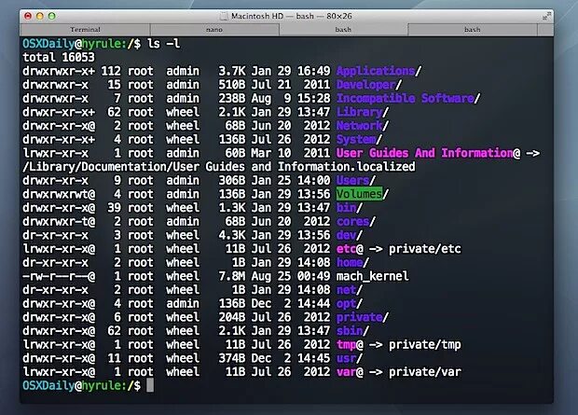The width and height of the screenshot is (578, 415).
Task: Click the green highlighted 'Volumes' entry
Action: click(359, 194)
